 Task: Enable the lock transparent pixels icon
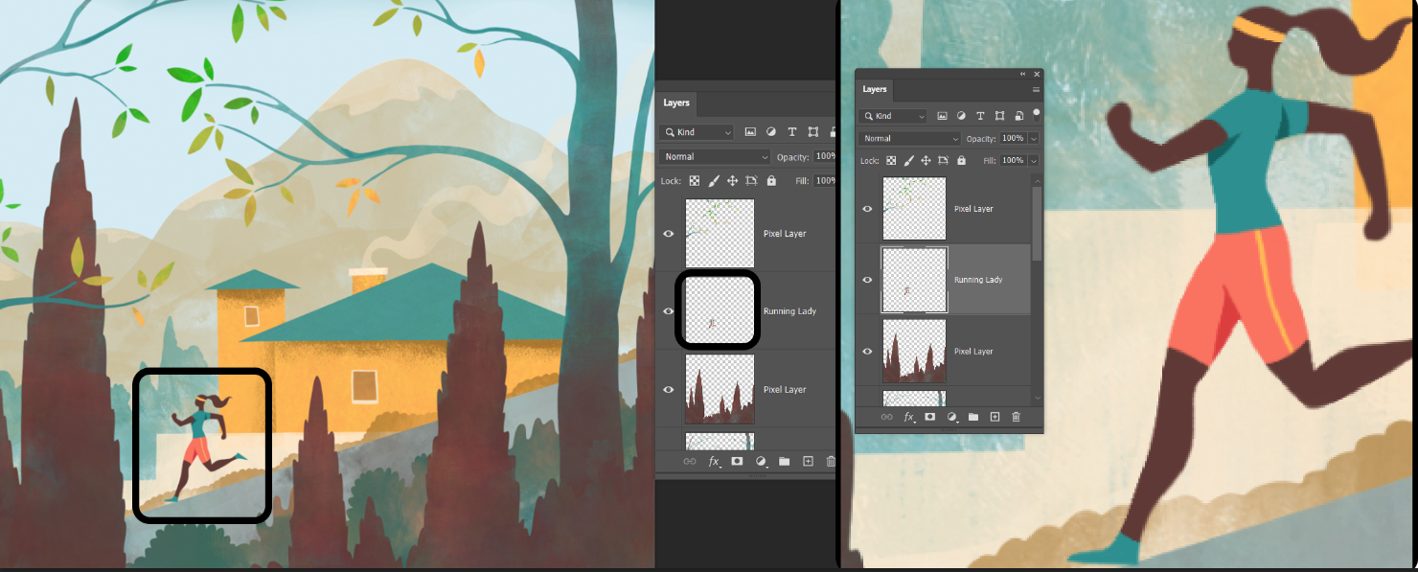click(891, 160)
